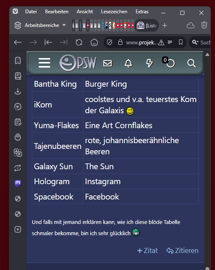This screenshot has height=270, width=215.
Task: Click the grinning smiley after 'glücklich'
Action: (x=136, y=232)
